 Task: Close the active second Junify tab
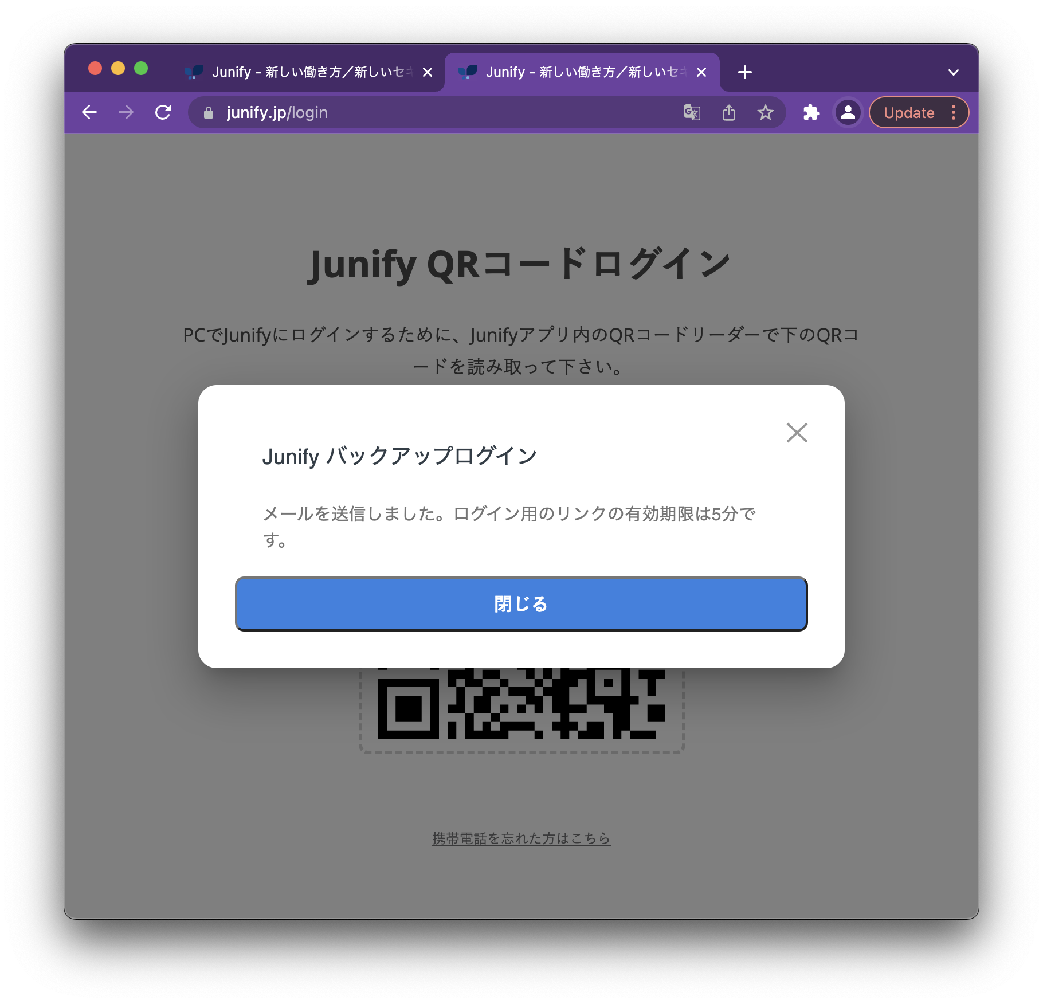pos(701,72)
